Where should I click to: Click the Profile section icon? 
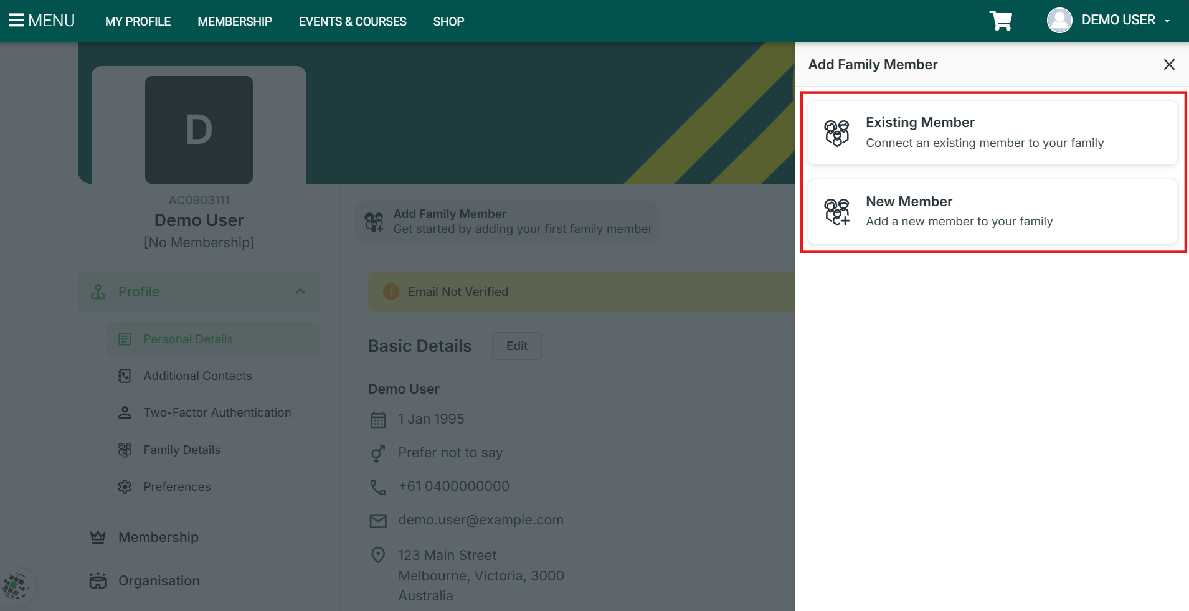coord(98,291)
